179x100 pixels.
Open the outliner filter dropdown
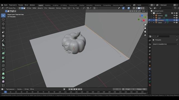click(176, 8)
